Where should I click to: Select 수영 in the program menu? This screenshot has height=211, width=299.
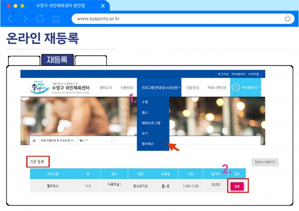pyautogui.click(x=145, y=102)
